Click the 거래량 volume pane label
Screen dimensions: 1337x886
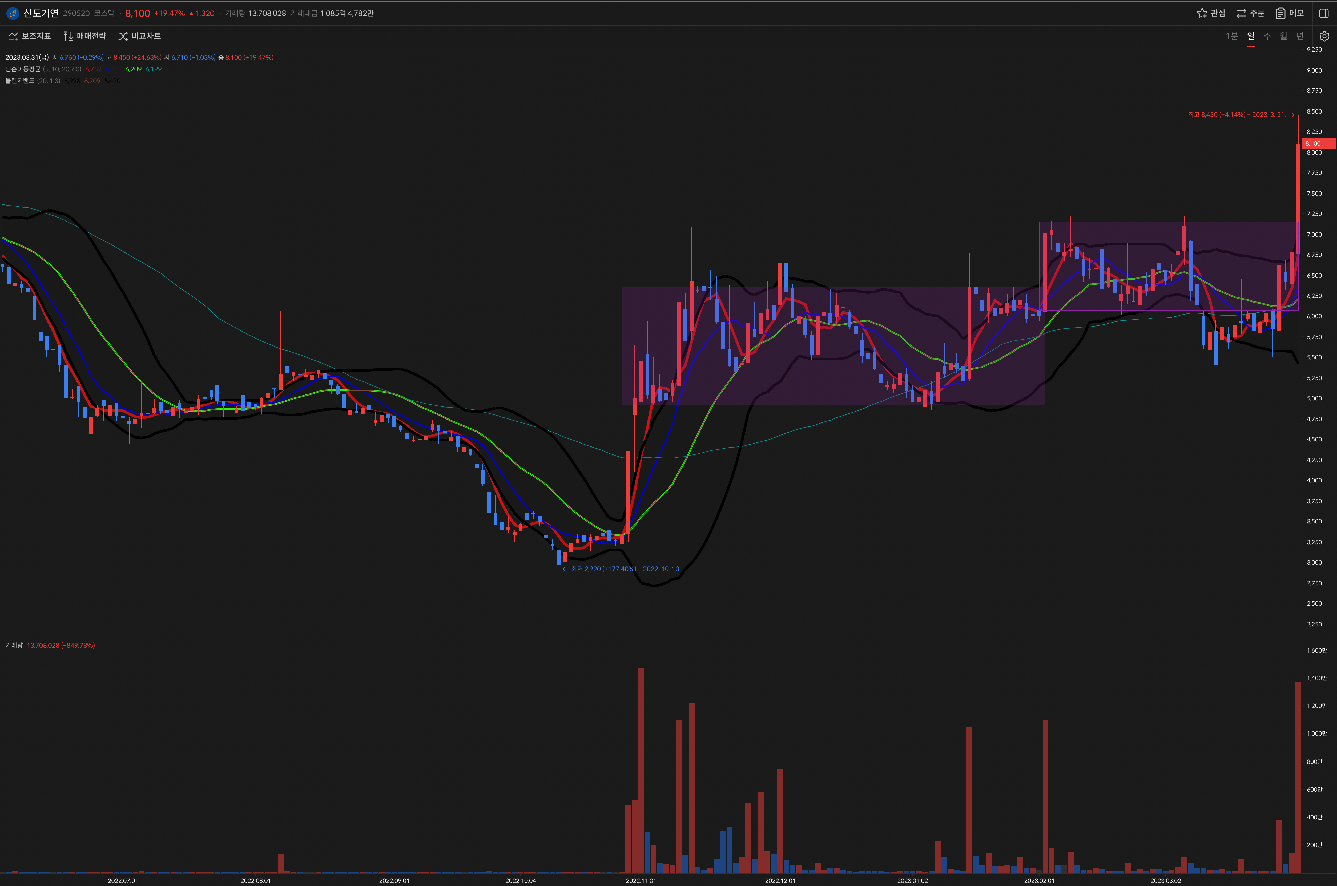[x=14, y=645]
